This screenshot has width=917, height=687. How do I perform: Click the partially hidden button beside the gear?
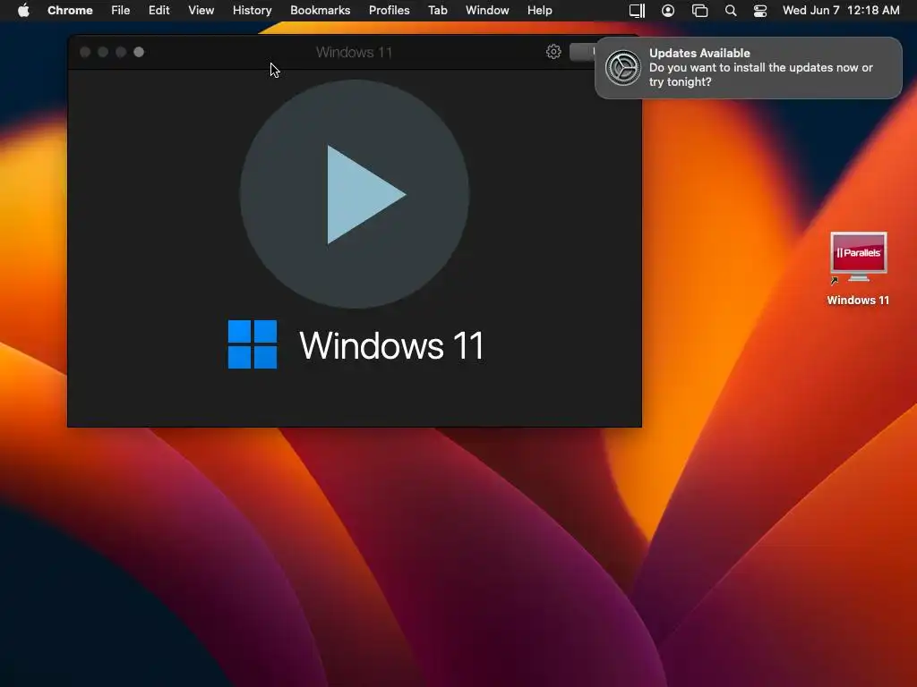[582, 52]
